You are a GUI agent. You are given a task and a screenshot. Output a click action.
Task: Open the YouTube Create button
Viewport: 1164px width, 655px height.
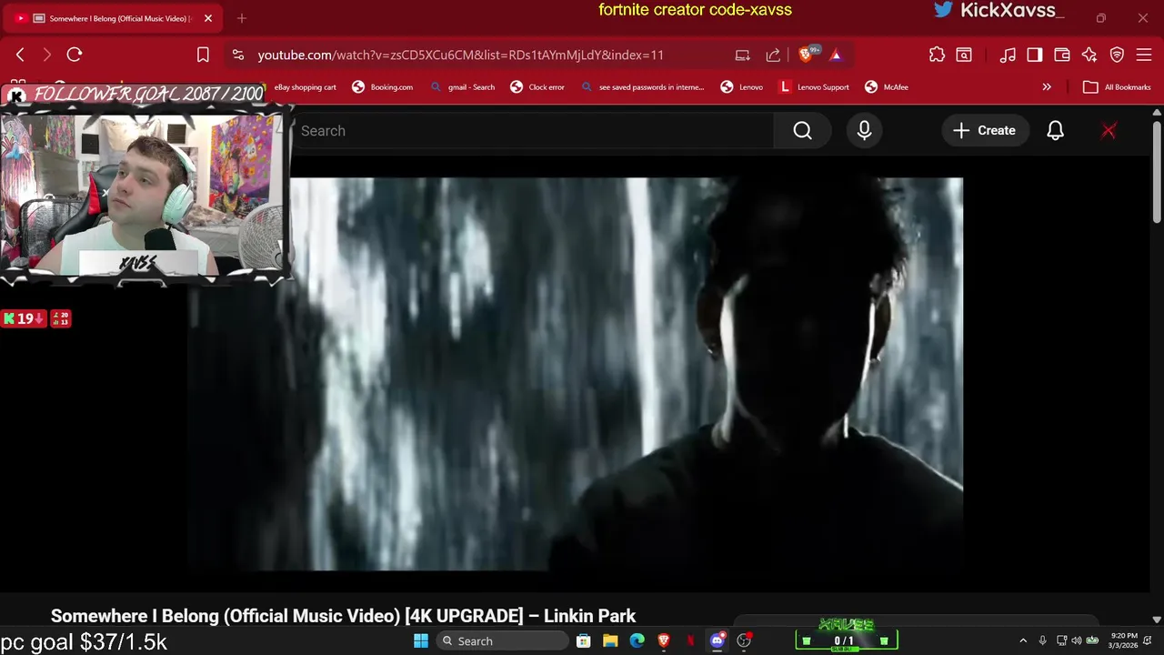click(984, 131)
